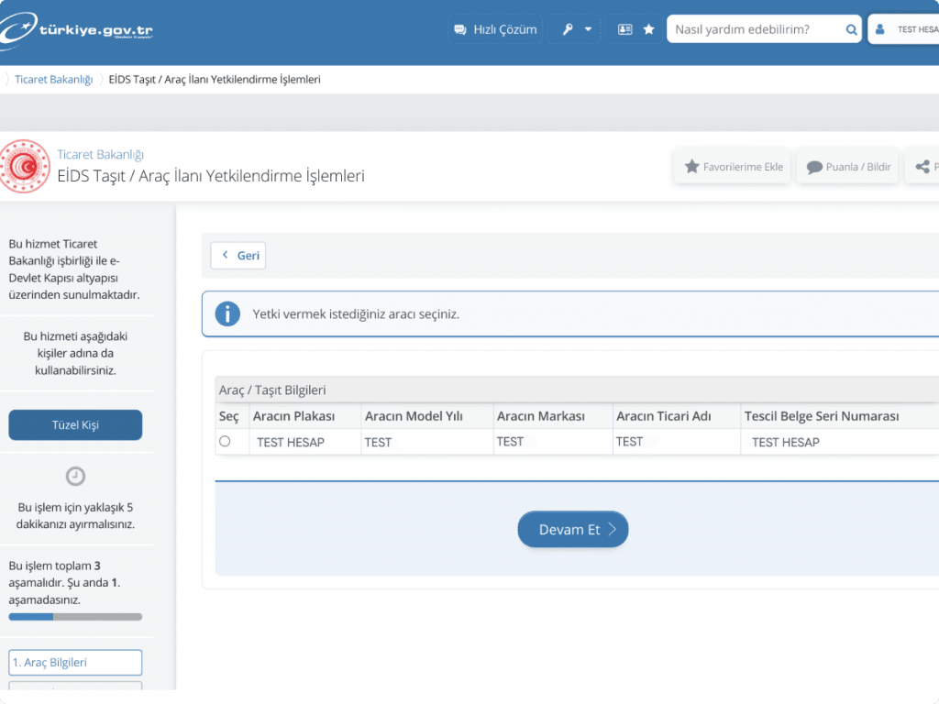Screen dimensions: 939x704
Task: Click Geri back button
Action: coord(238,256)
